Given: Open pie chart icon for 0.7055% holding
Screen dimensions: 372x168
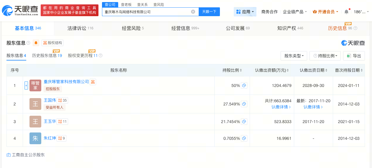Looking at the screenshot, I should (x=244, y=138).
